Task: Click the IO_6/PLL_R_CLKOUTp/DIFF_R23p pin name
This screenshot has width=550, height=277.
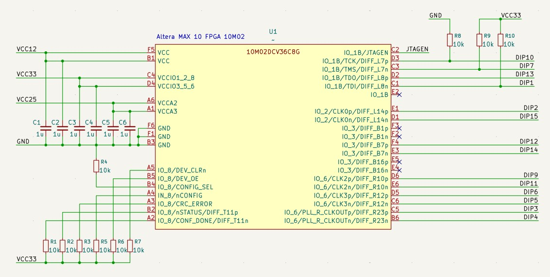Action: [x=336, y=212]
